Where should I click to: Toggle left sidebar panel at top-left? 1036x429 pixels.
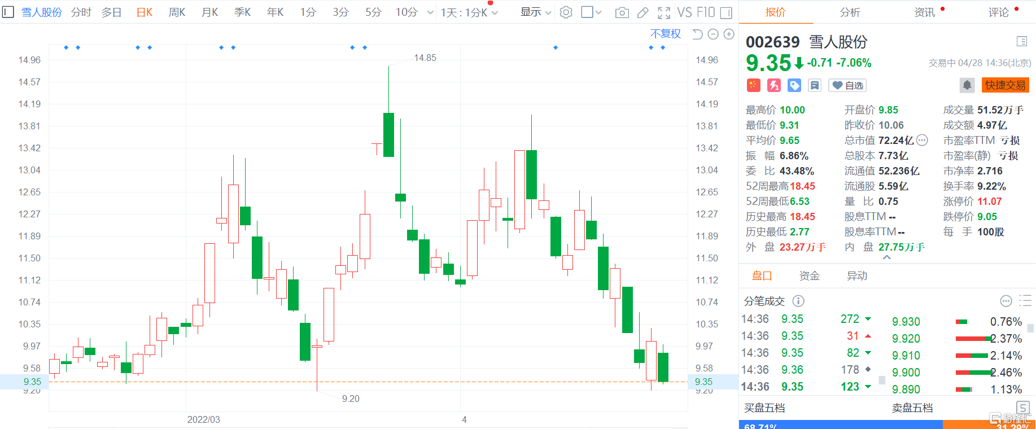click(x=8, y=12)
